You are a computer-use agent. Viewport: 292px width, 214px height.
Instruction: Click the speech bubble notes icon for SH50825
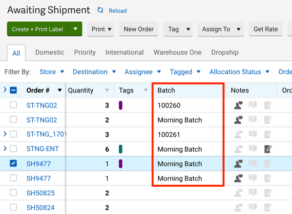253,193
